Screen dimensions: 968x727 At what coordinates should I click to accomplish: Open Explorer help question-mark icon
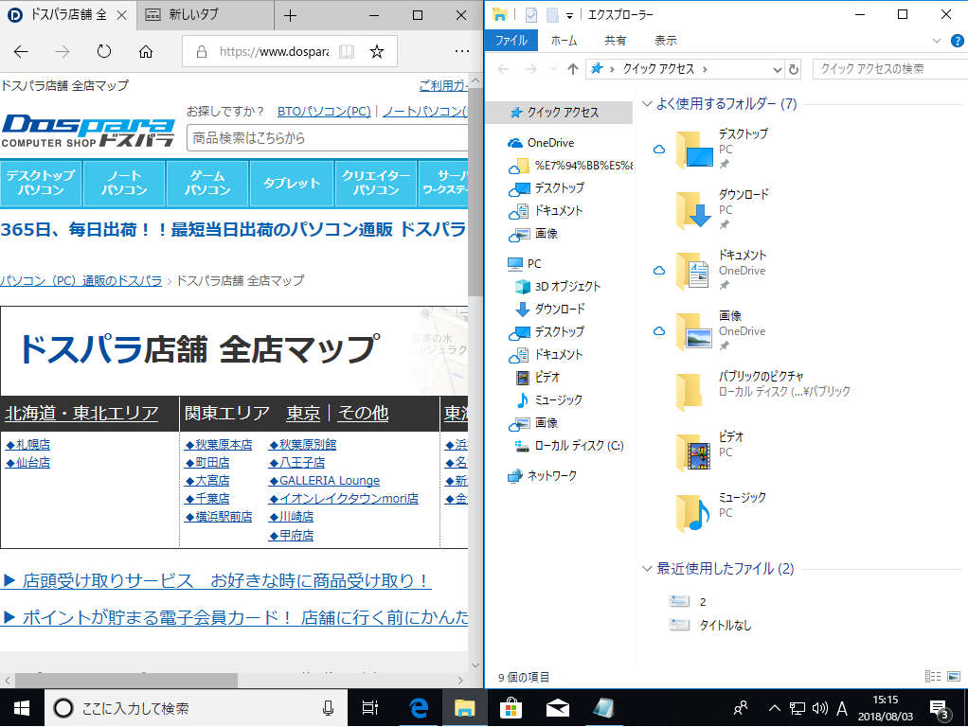pos(957,41)
